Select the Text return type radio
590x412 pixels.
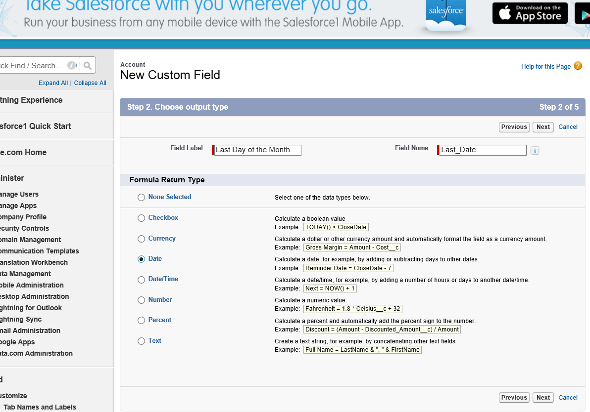(141, 341)
